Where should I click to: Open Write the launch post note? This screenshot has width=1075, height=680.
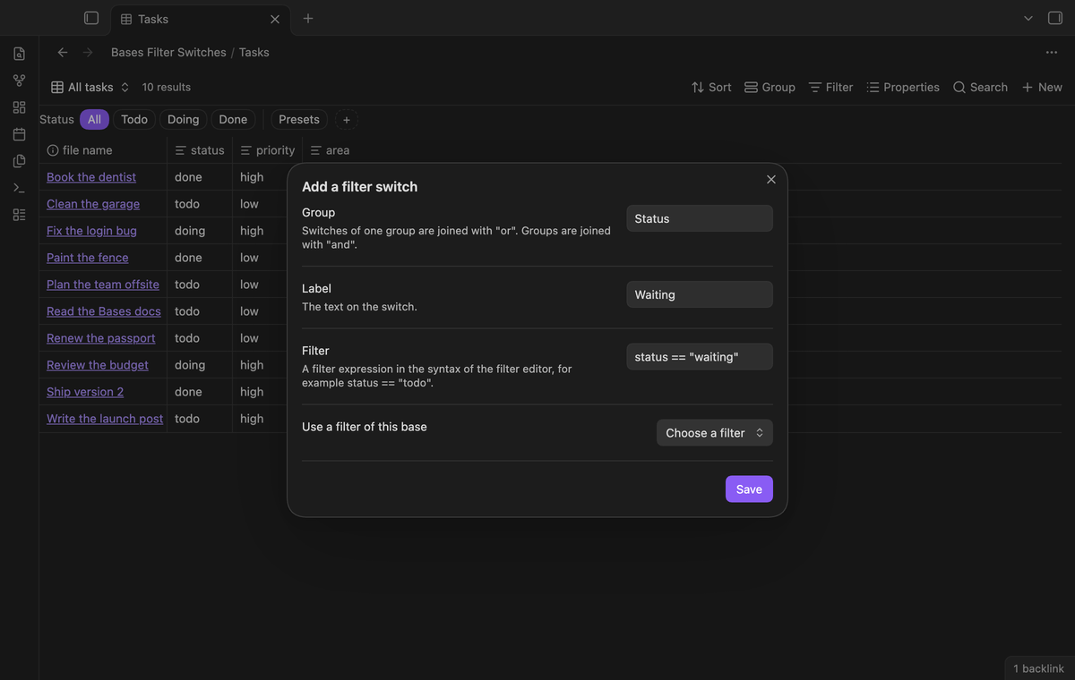point(105,419)
